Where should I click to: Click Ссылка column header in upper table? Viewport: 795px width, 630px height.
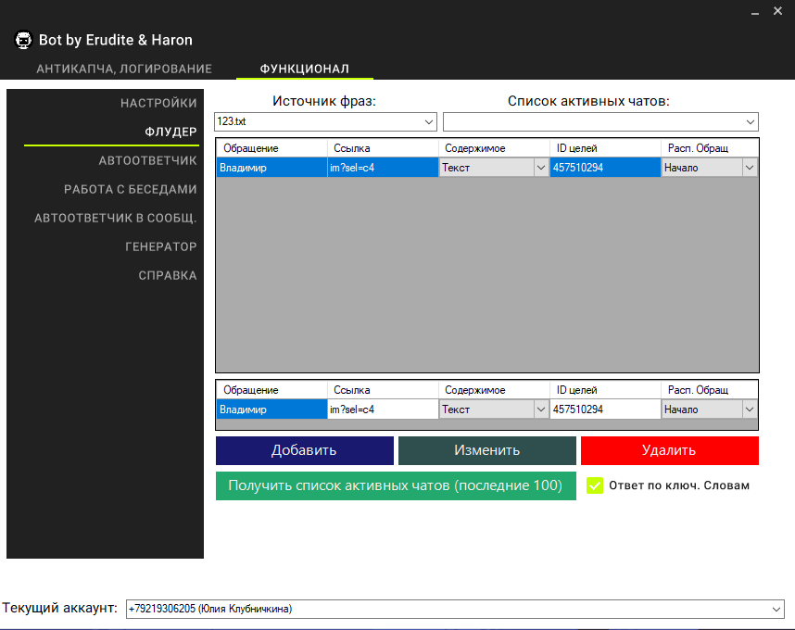(383, 148)
